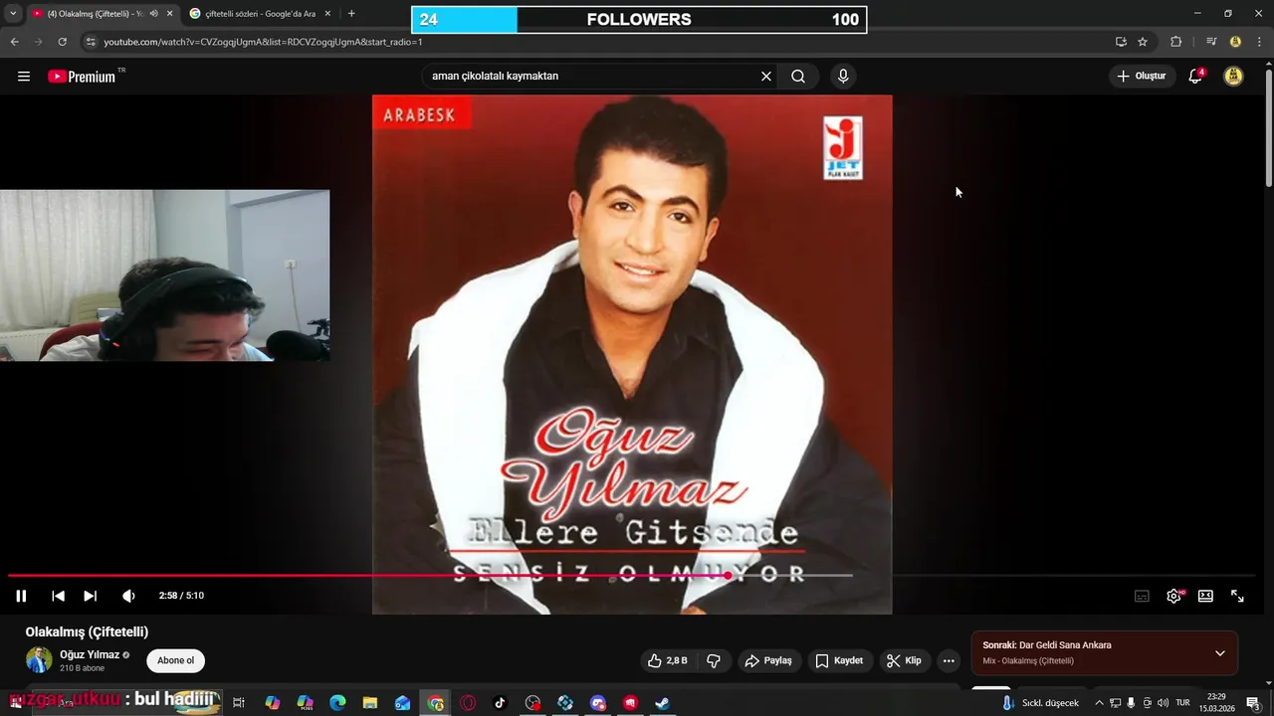Close the Olakalmış YouTube tab

pyautogui.click(x=169, y=14)
